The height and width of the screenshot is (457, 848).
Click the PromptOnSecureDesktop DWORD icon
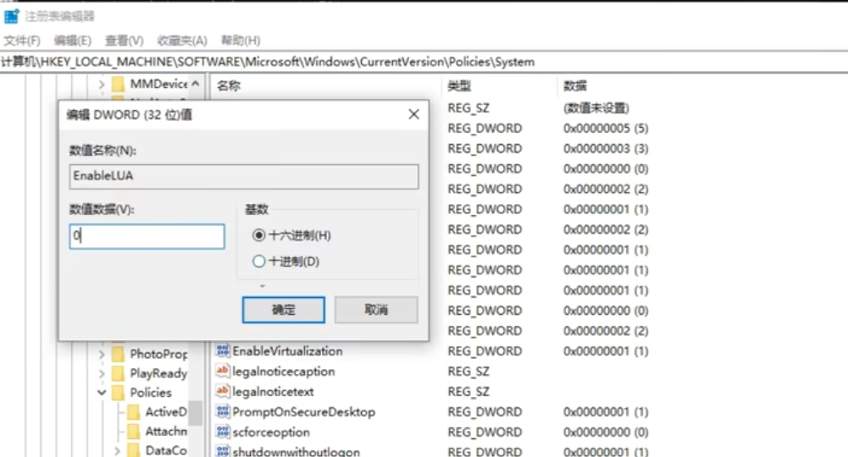coord(223,412)
